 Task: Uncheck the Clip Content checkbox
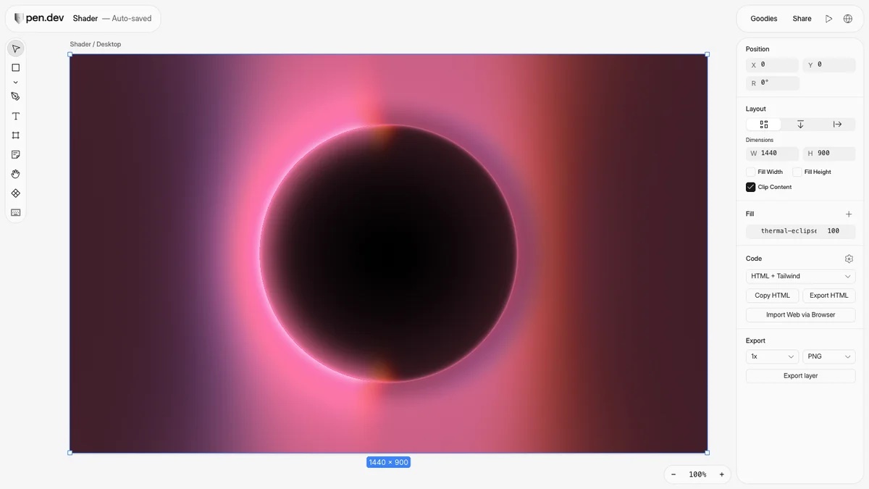(x=750, y=187)
